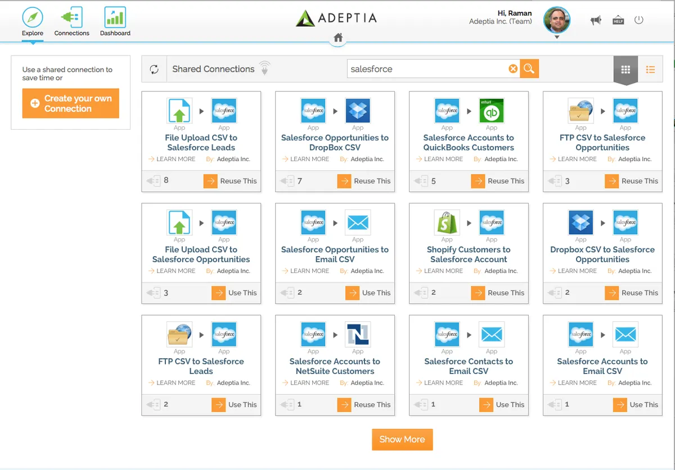675x470 pixels.
Task: Use FTP CSV to Salesforce Leads
Action: point(235,404)
